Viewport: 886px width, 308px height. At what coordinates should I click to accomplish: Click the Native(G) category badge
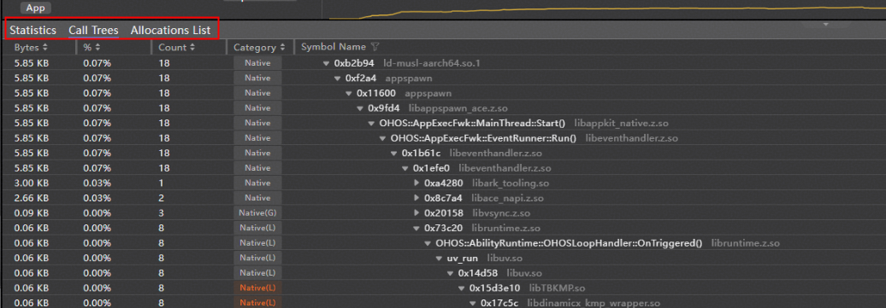pos(257,212)
